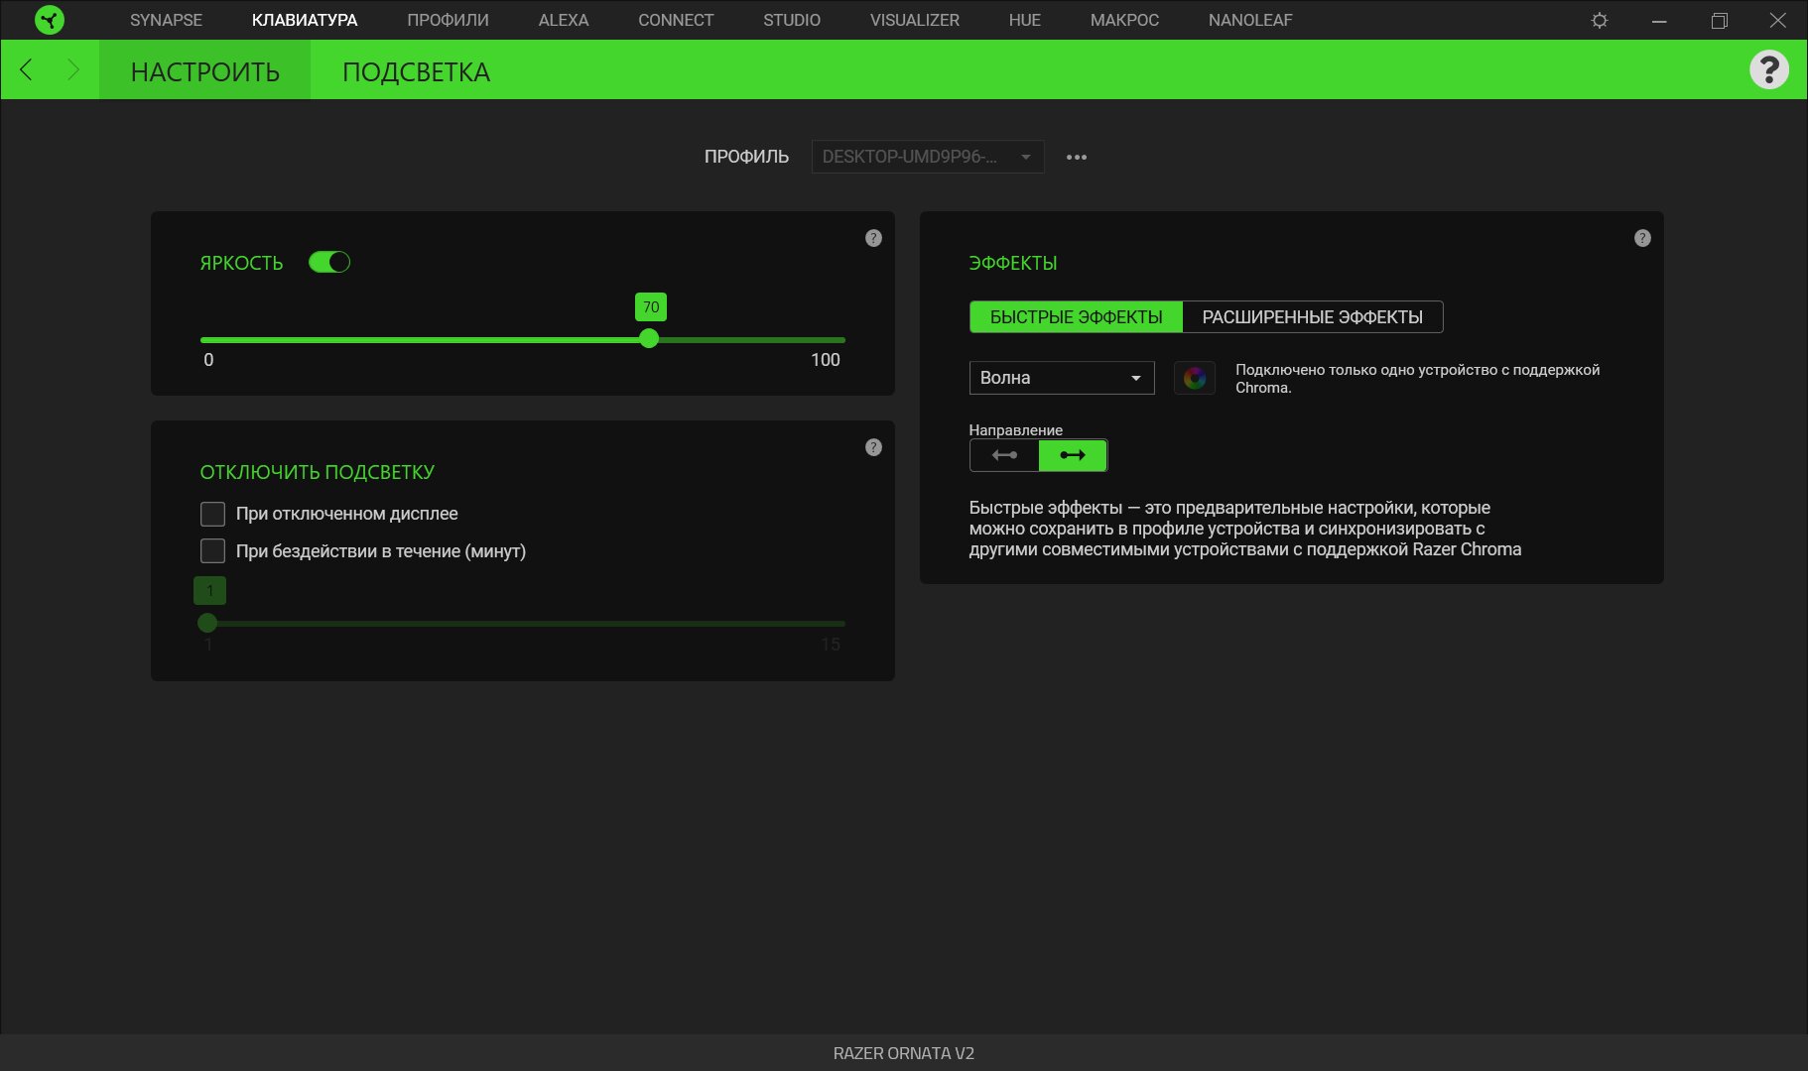Show help for Disable Lighting panel
The width and height of the screenshot is (1808, 1071).
click(x=873, y=447)
